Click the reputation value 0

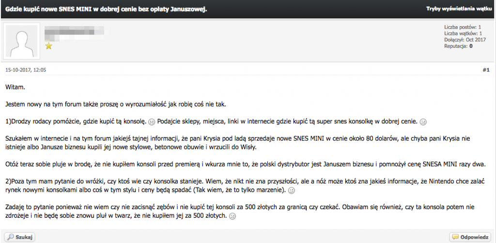[470, 46]
